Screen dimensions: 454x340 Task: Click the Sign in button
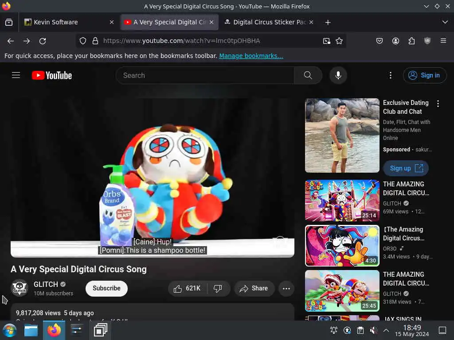point(424,75)
